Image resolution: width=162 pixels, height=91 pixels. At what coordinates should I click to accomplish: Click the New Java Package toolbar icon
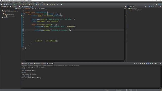click(x=24, y=4)
